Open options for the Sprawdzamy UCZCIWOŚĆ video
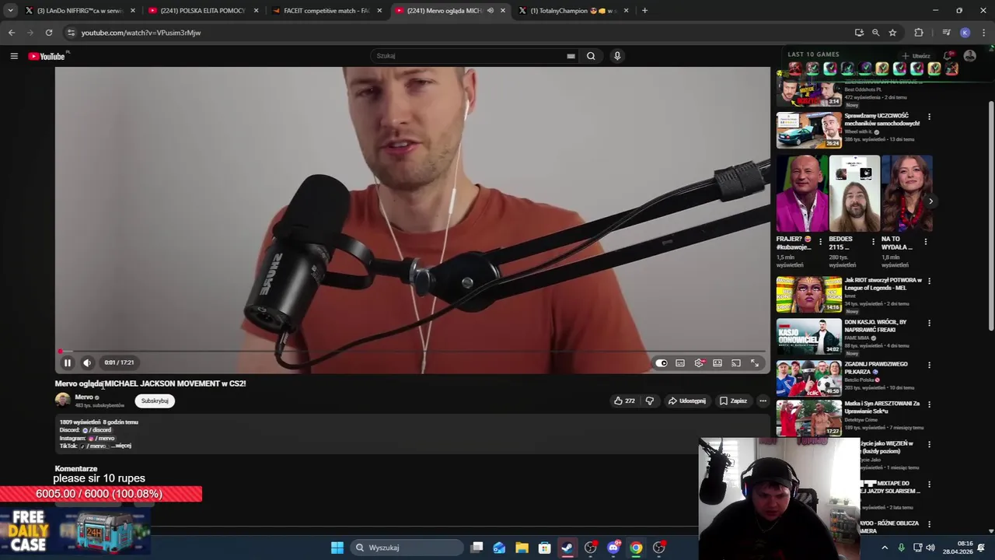995x560 pixels. (929, 117)
